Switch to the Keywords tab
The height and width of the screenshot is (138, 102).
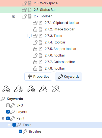pyautogui.click(x=68, y=77)
